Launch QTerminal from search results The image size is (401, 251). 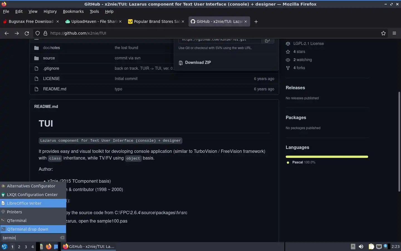pos(33,221)
